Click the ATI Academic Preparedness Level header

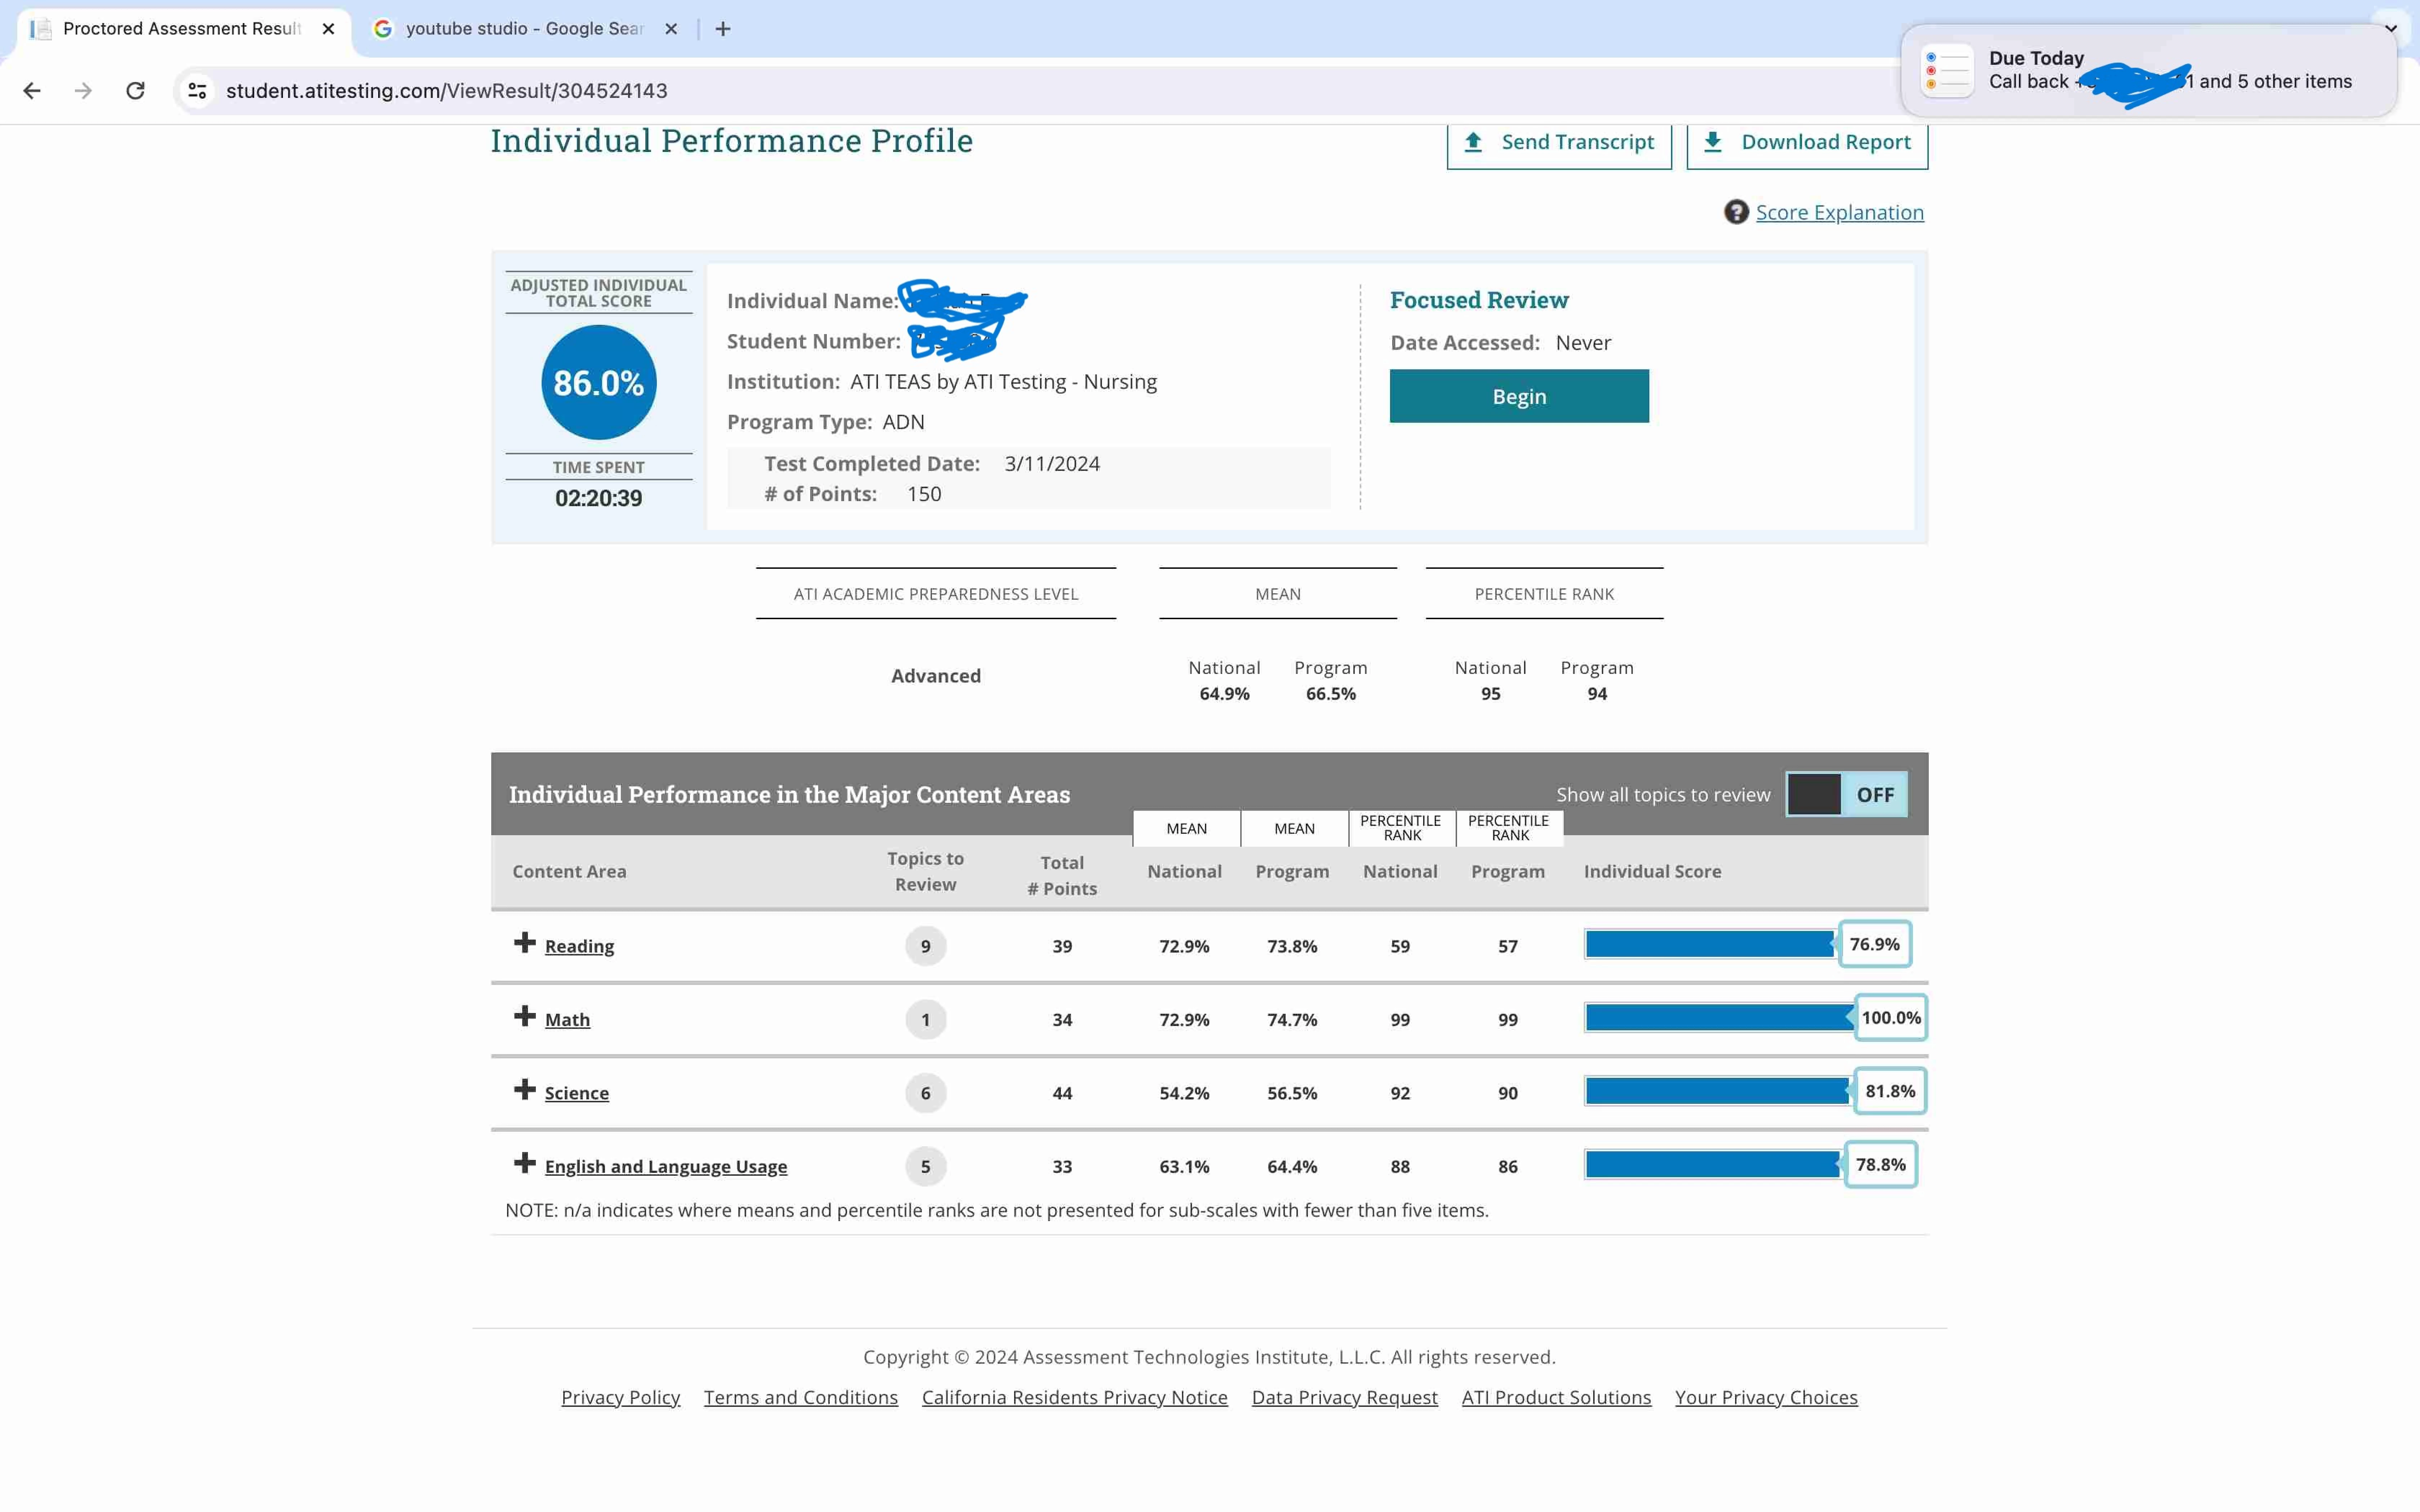[936, 594]
